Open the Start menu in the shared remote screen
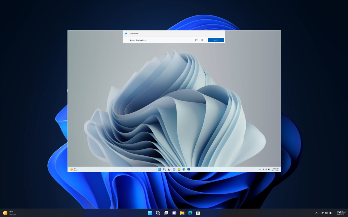 pos(159,169)
